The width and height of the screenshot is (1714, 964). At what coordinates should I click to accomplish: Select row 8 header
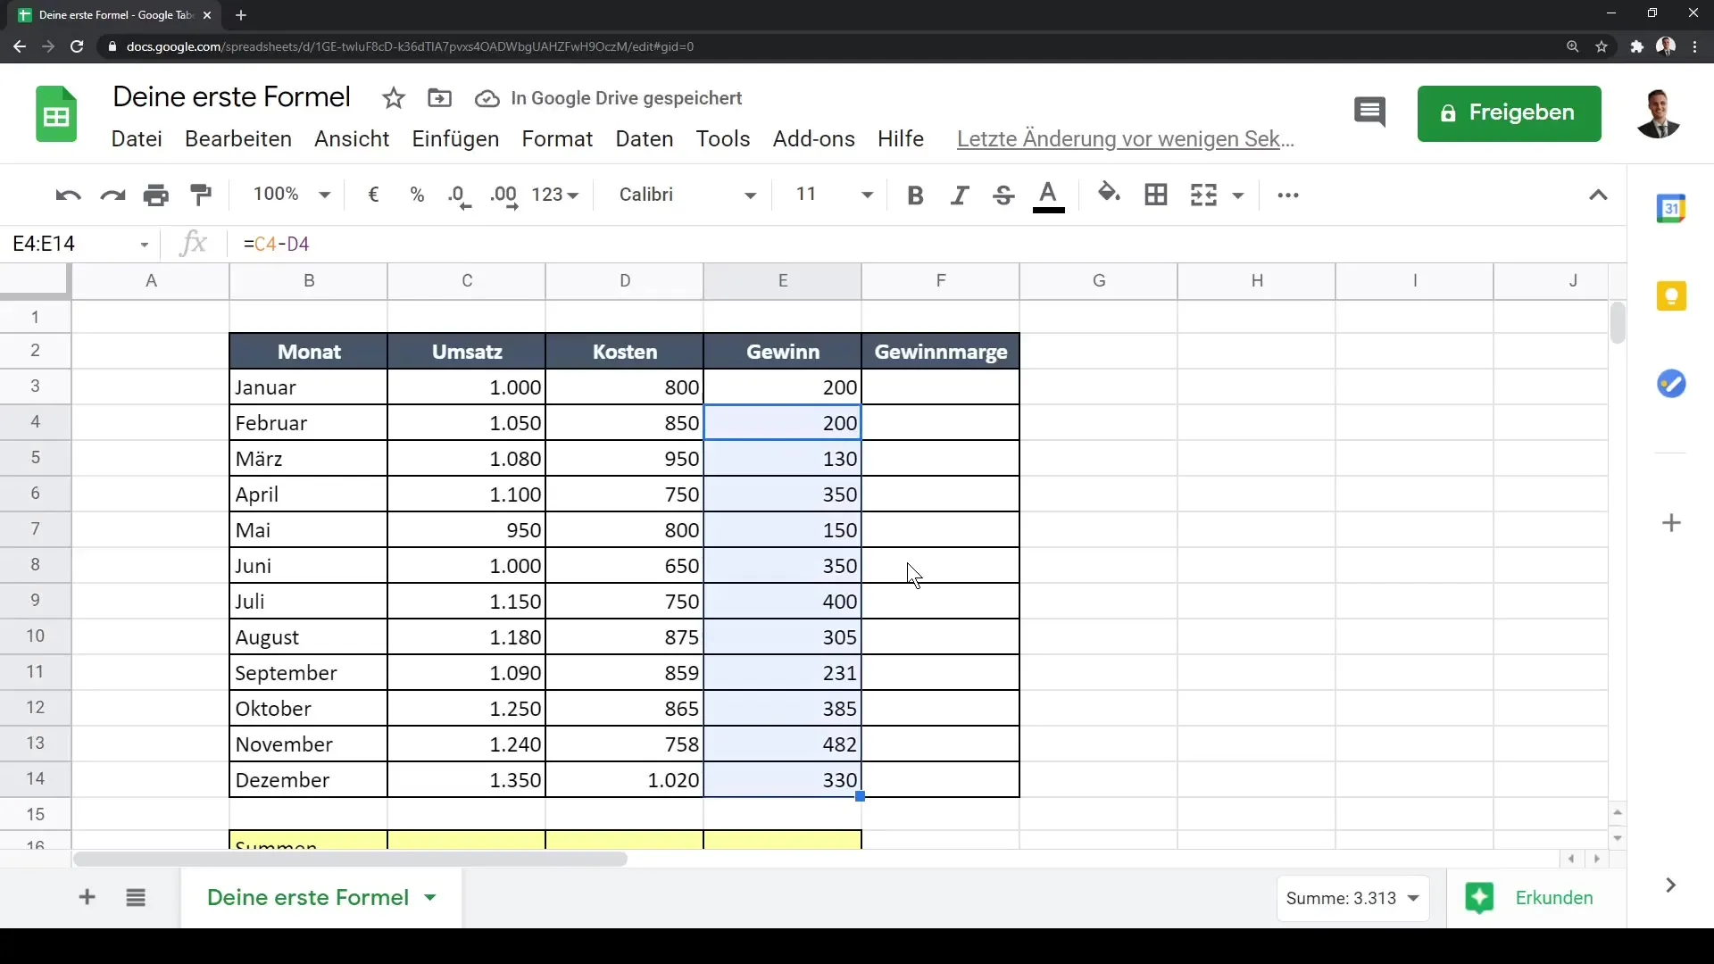pos(36,565)
